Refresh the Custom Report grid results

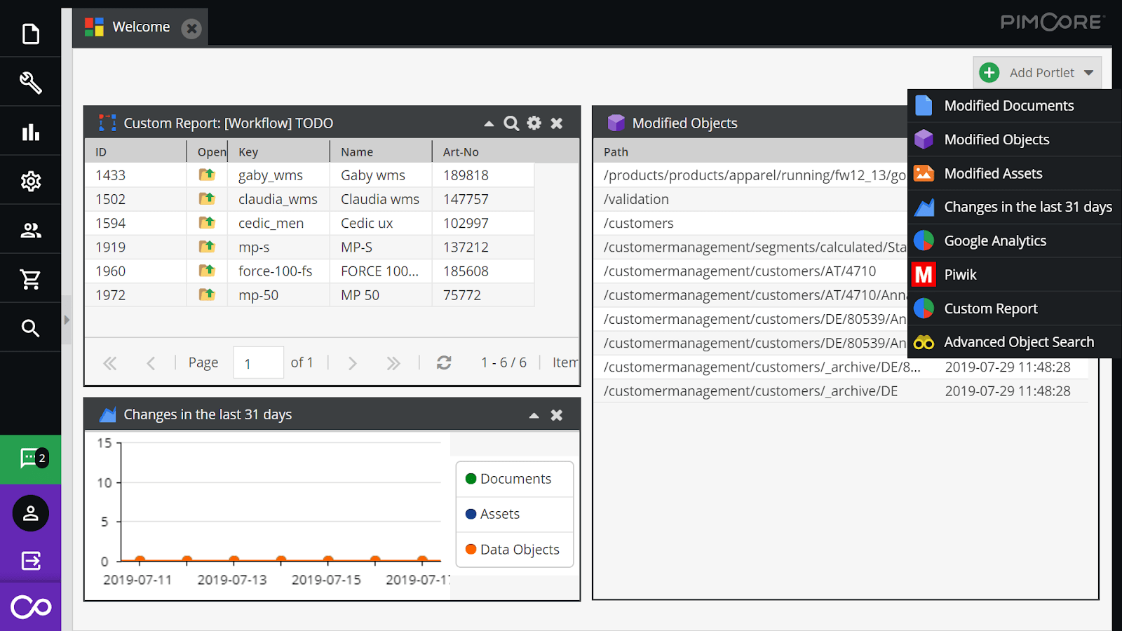pyautogui.click(x=444, y=362)
